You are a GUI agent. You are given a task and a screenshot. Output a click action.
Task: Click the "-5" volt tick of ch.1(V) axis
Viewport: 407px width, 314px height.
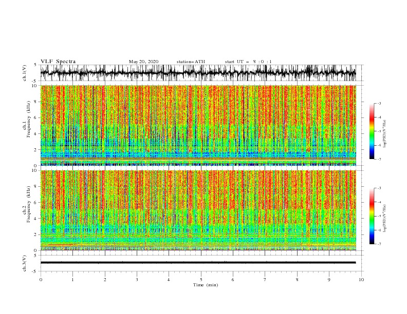click(35, 81)
